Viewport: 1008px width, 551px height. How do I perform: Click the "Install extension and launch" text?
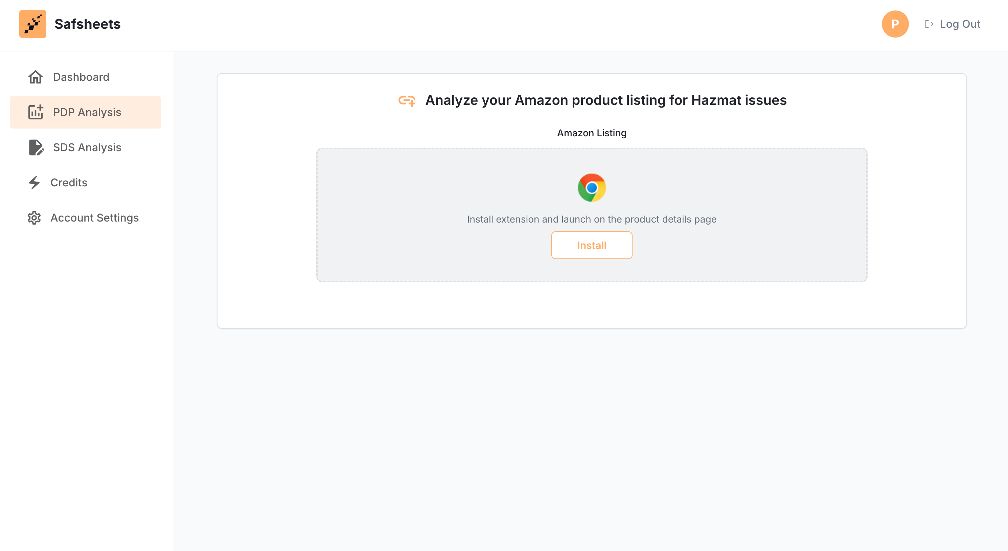[592, 220]
